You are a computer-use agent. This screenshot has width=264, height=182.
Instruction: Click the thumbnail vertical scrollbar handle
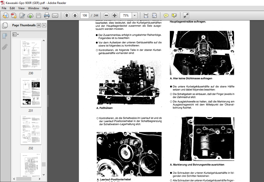[44, 164]
